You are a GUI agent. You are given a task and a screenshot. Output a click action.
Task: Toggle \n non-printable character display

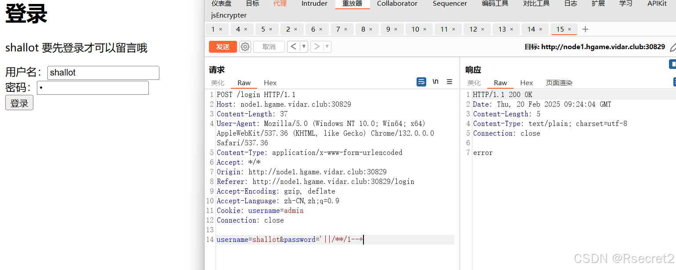click(x=435, y=82)
